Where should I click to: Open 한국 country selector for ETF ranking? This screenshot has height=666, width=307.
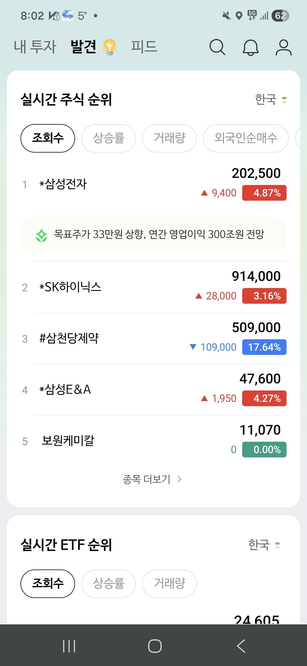point(264,545)
